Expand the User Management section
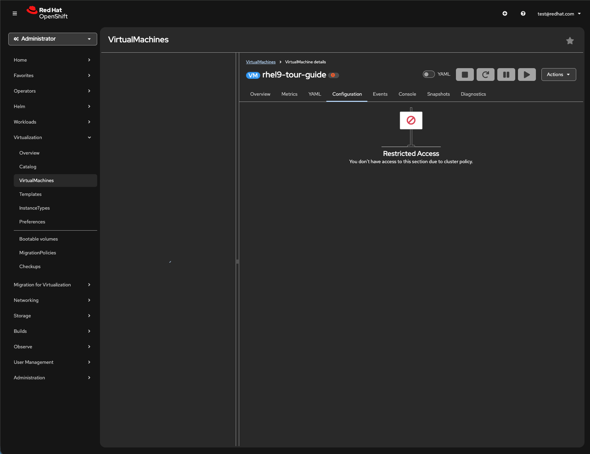The image size is (590, 454). pos(53,362)
